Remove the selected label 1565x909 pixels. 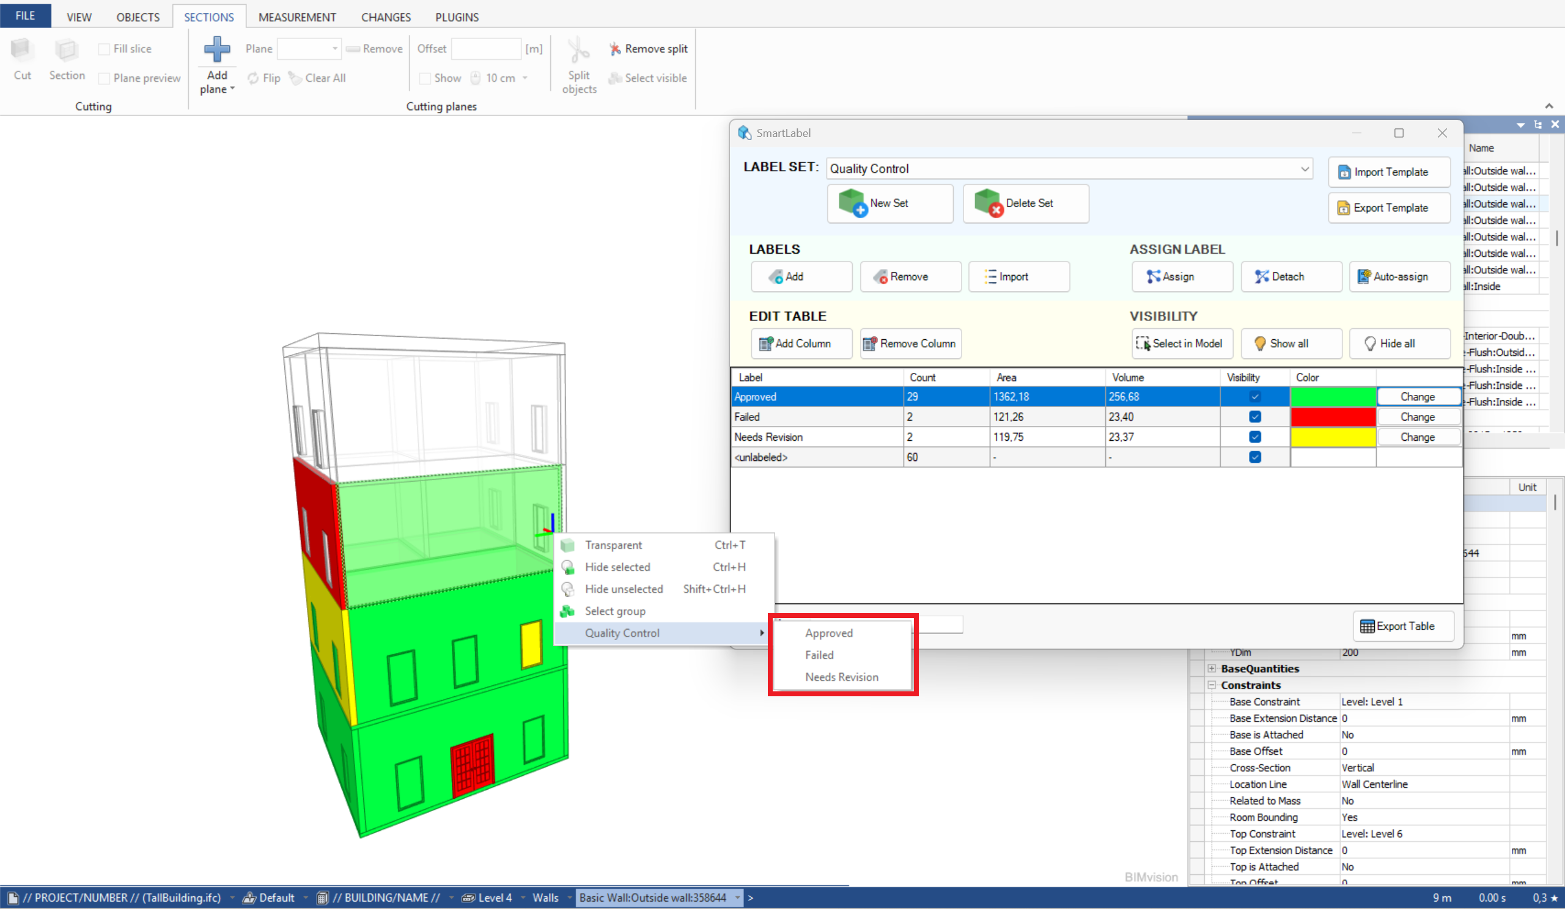910,276
